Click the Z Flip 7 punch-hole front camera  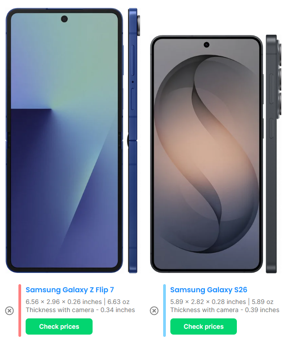click(x=64, y=19)
